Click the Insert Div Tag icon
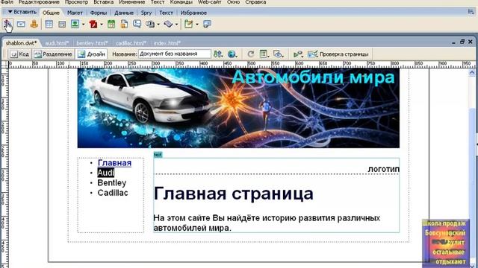The image size is (478, 268). coord(62,24)
